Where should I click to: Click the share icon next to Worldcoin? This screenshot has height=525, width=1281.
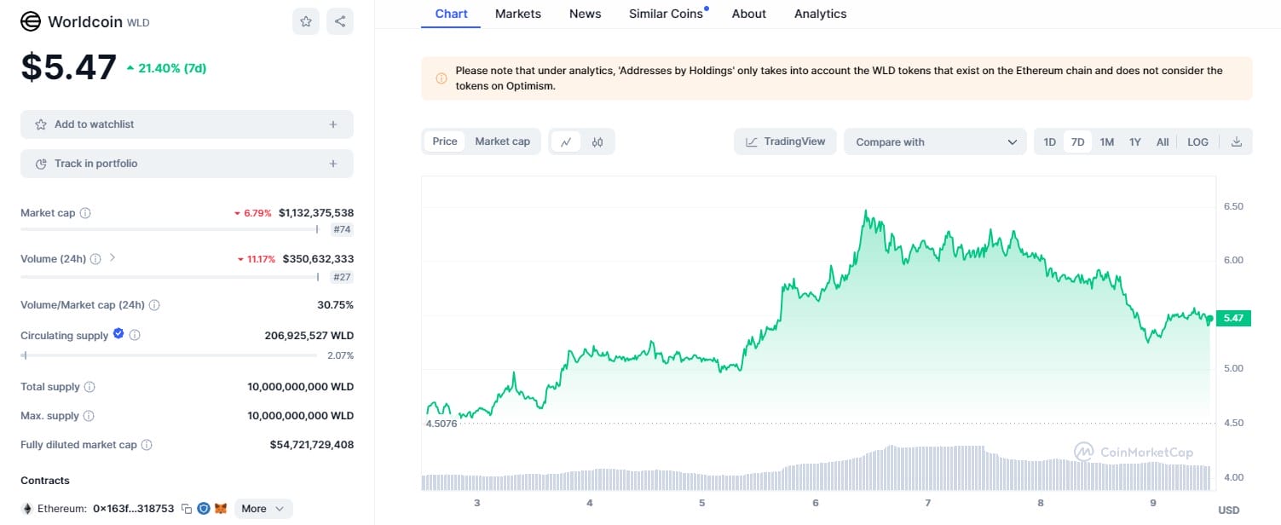coord(340,21)
